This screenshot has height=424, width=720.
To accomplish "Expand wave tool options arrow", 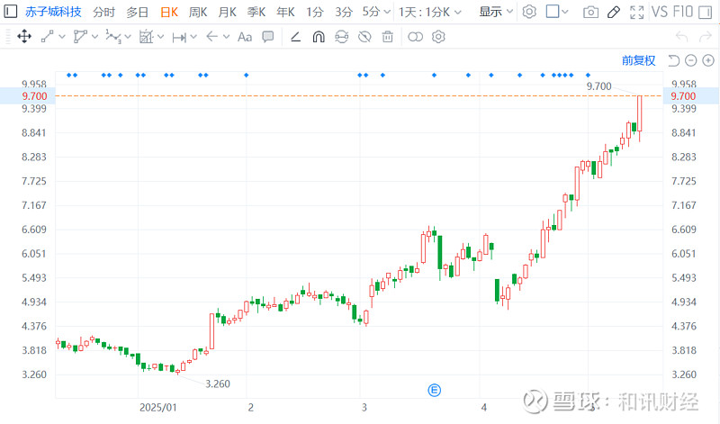I will (128, 37).
